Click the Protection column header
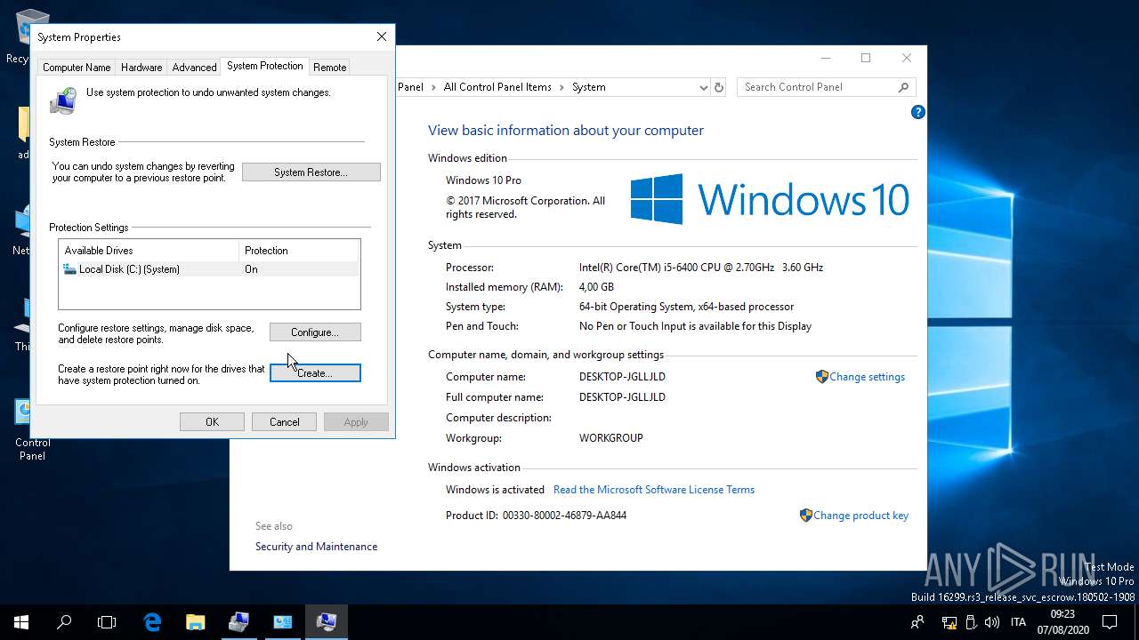The height and width of the screenshot is (640, 1139). [299, 251]
